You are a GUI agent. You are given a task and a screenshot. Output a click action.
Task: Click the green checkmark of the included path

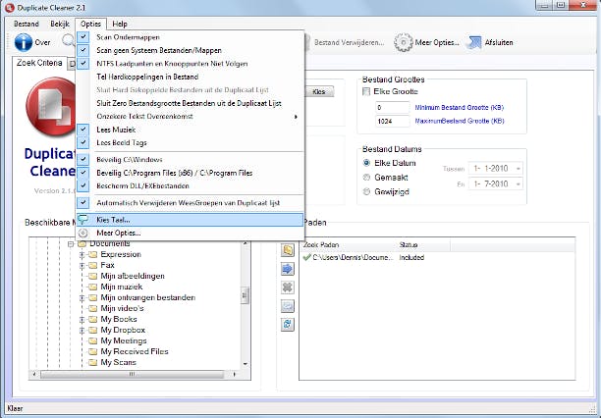[x=306, y=257]
